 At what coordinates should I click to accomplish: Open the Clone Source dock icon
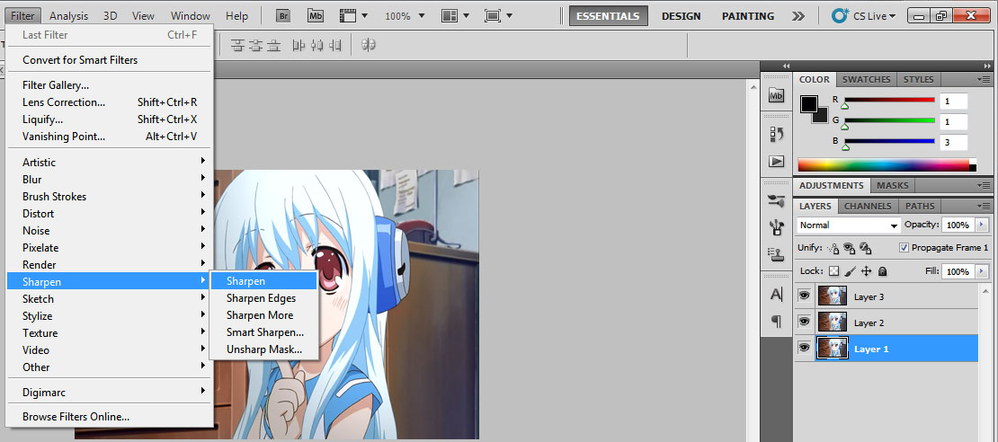776,253
